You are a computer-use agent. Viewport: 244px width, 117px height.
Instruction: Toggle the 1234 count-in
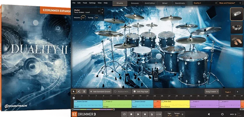click(x=159, y=114)
